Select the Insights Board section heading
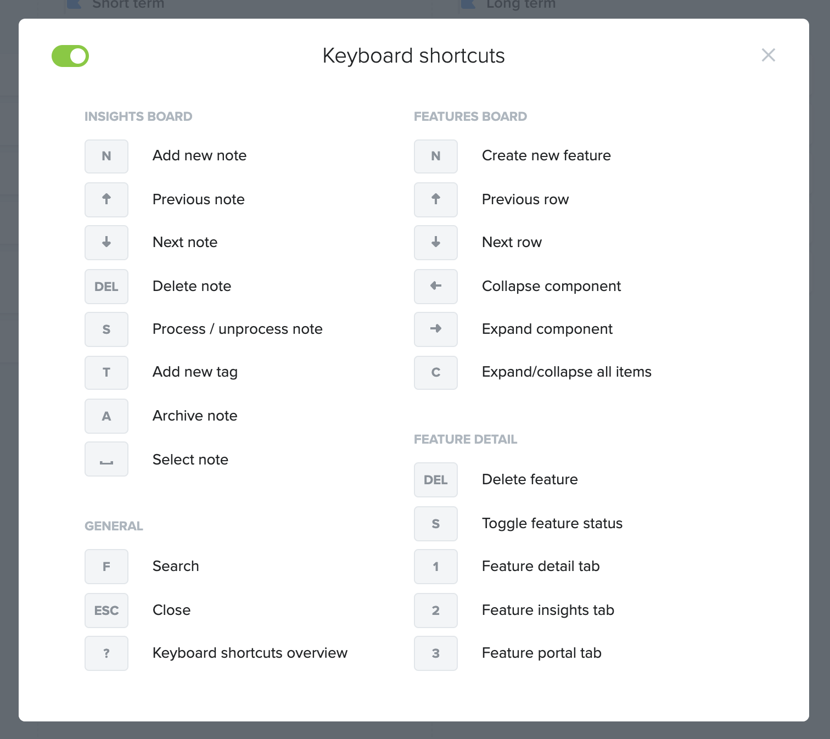The height and width of the screenshot is (739, 830). [x=138, y=116]
